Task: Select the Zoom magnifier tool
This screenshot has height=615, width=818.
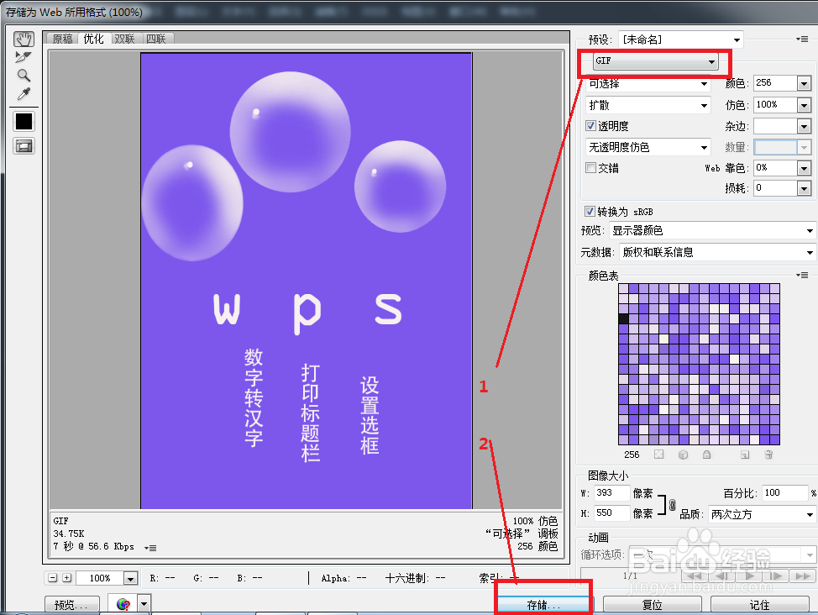Action: click(24, 75)
